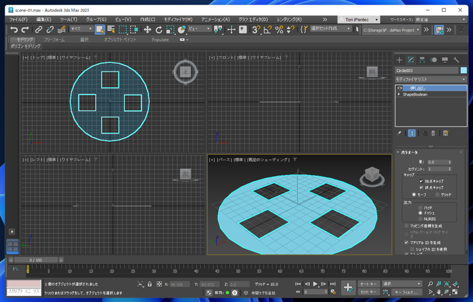Select the NURBS output radio button
The width and height of the screenshot is (473, 302).
pyautogui.click(x=420, y=219)
